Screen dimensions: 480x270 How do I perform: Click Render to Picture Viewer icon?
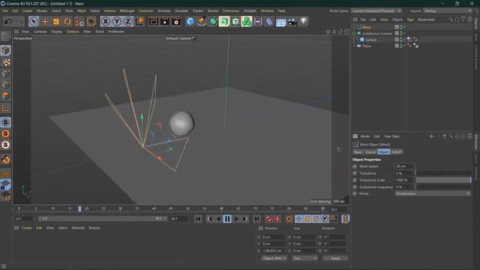point(165,22)
